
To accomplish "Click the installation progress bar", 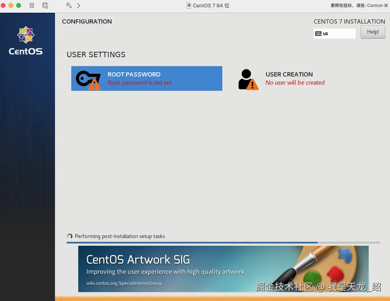I will click(223, 242).
